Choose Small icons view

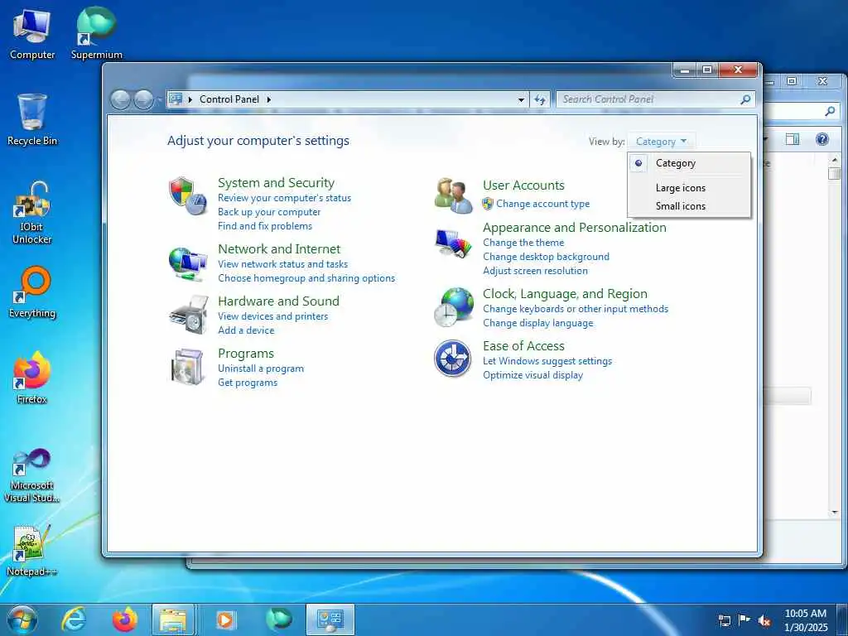[x=681, y=205]
